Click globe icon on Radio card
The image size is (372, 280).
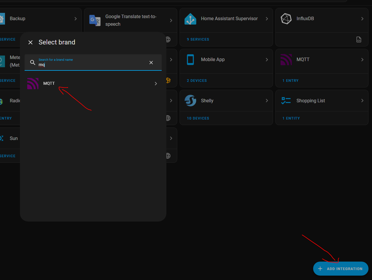(168, 118)
